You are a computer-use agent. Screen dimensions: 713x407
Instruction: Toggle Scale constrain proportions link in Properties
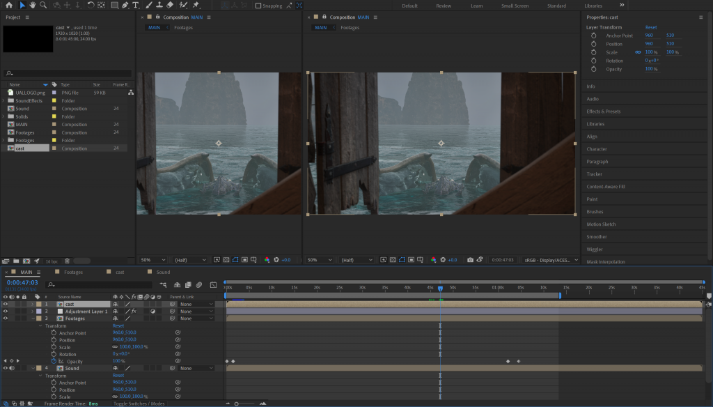point(638,52)
